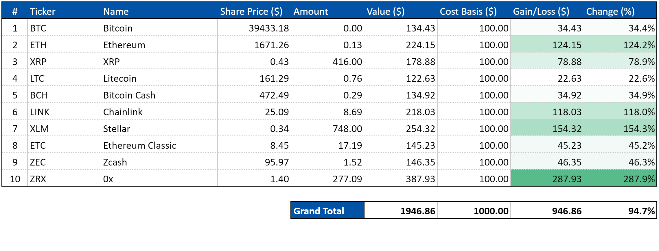Select the "0x" name cell
This screenshot has width=659, height=251.
[x=108, y=179]
